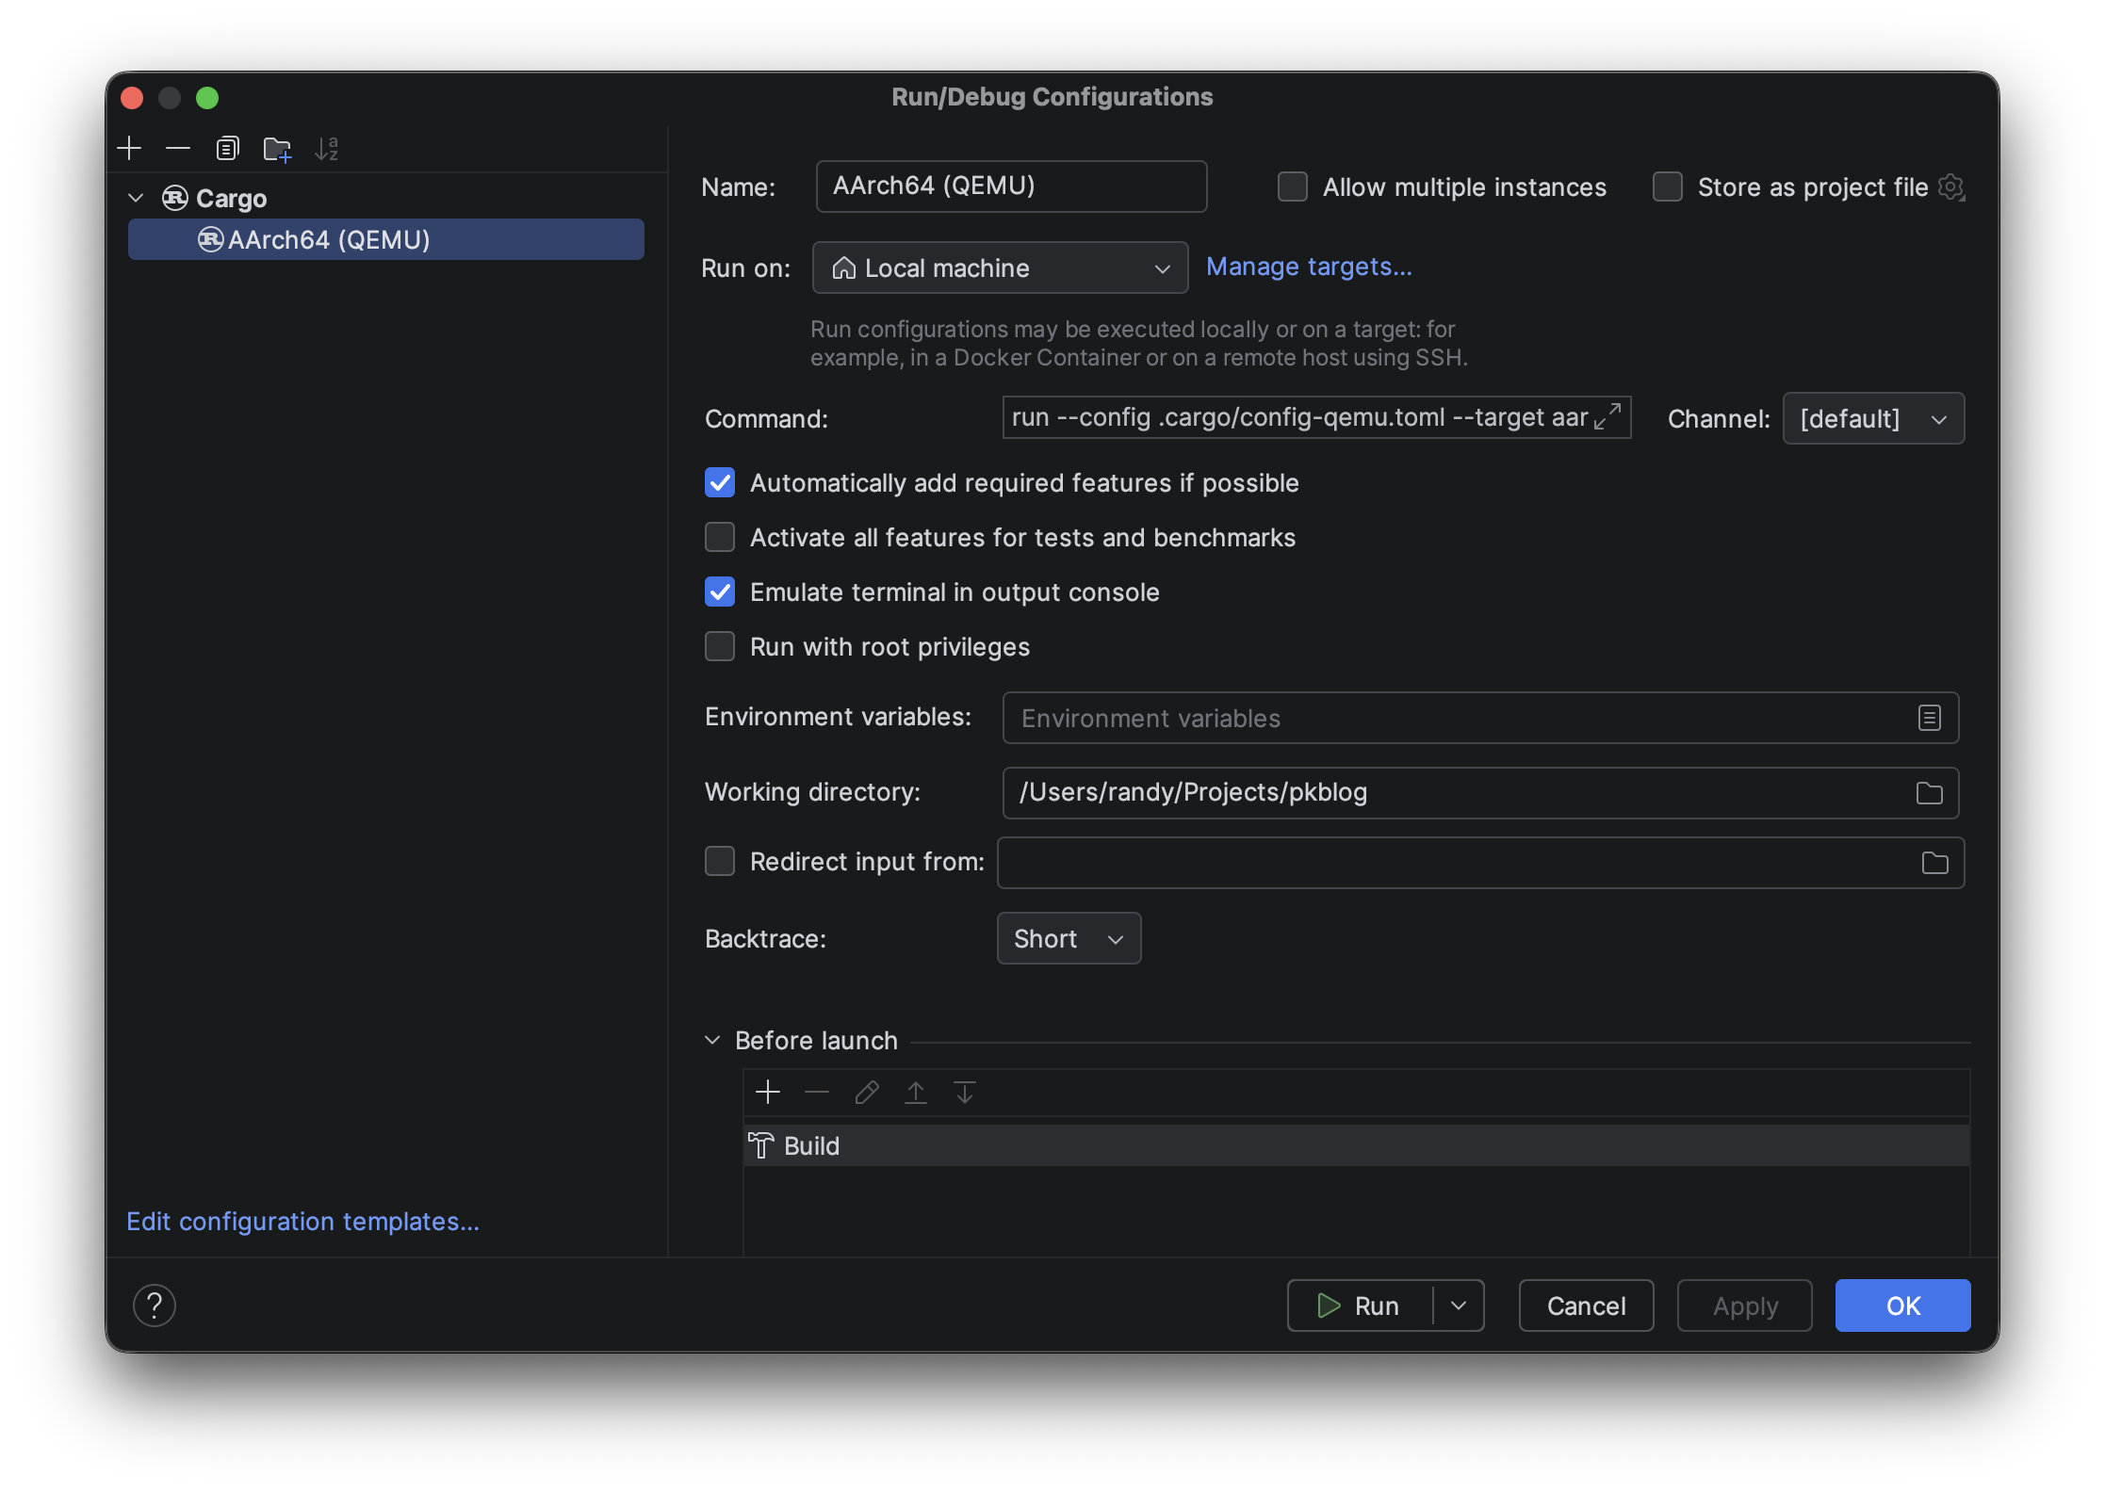The width and height of the screenshot is (2105, 1492).
Task: Click Edit configuration templates link
Action: pyautogui.click(x=302, y=1221)
